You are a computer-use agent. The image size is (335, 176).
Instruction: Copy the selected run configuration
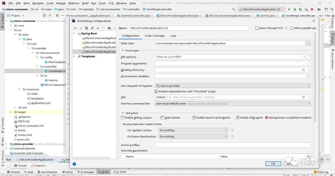[87, 28]
